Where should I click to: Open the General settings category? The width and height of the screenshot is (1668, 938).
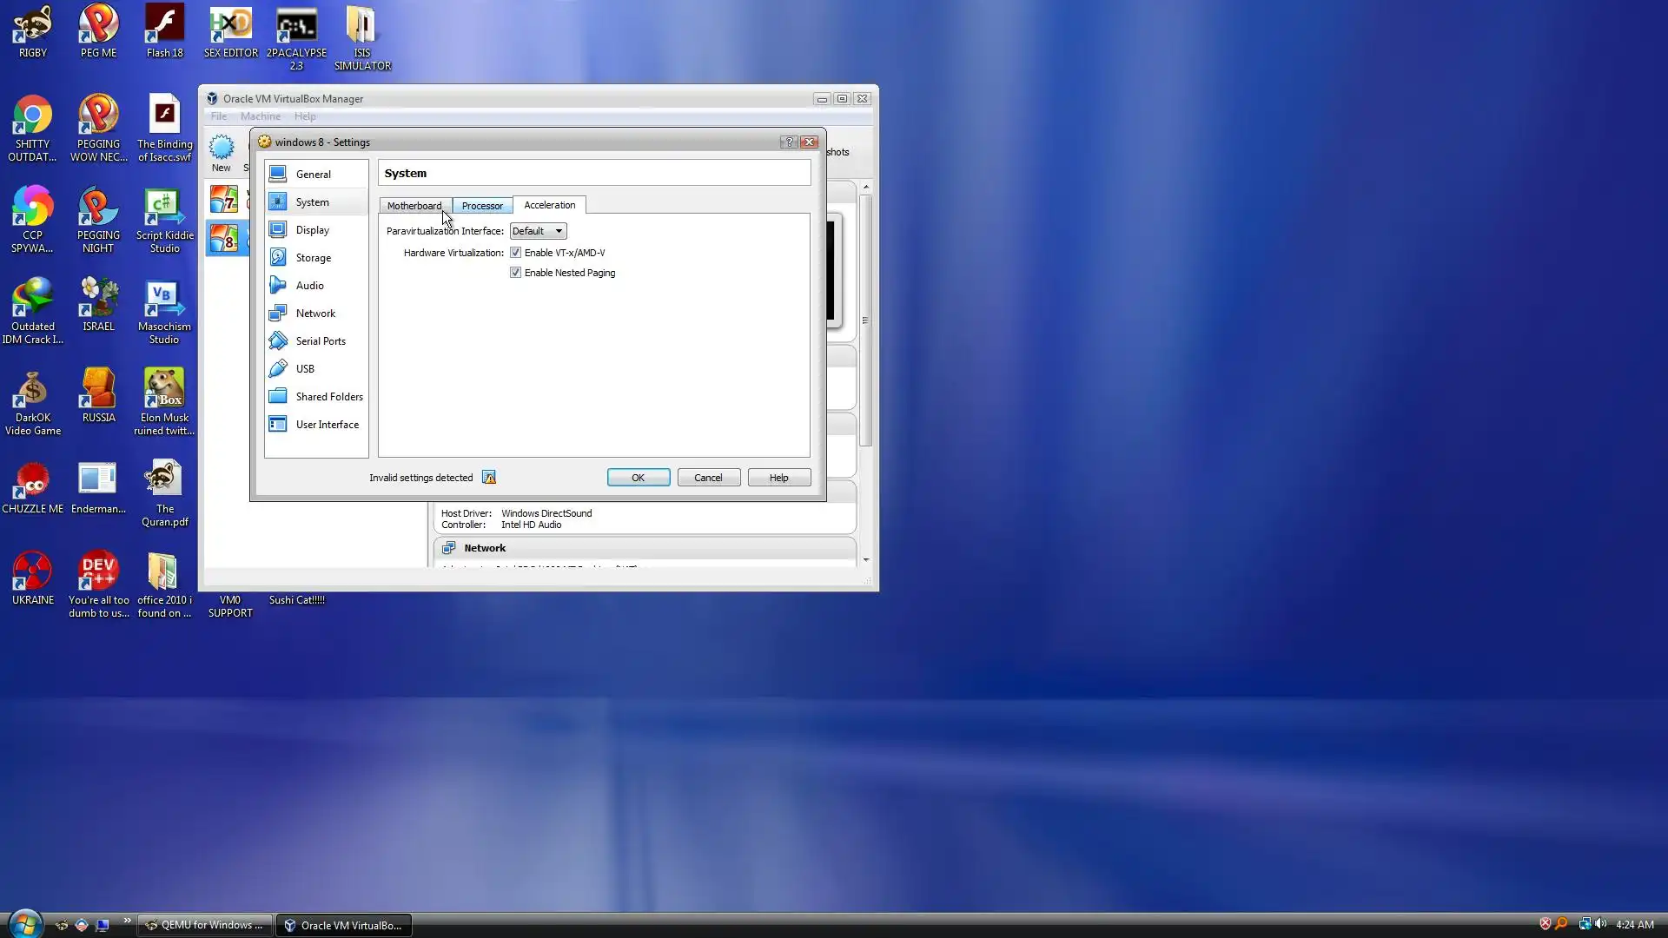coord(313,175)
